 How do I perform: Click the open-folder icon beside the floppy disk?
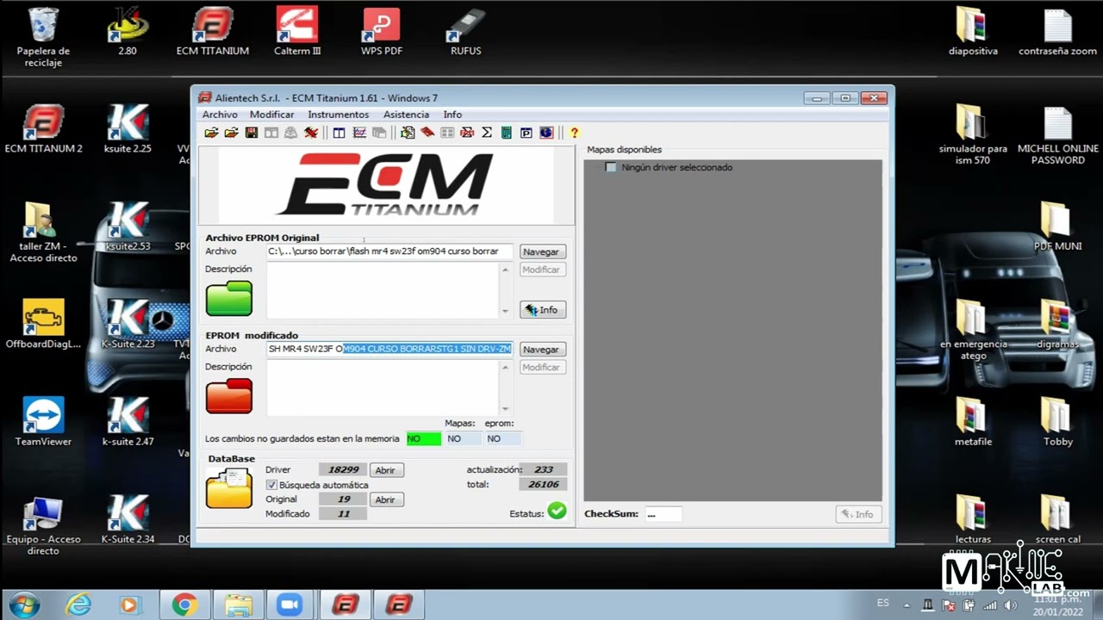231,133
